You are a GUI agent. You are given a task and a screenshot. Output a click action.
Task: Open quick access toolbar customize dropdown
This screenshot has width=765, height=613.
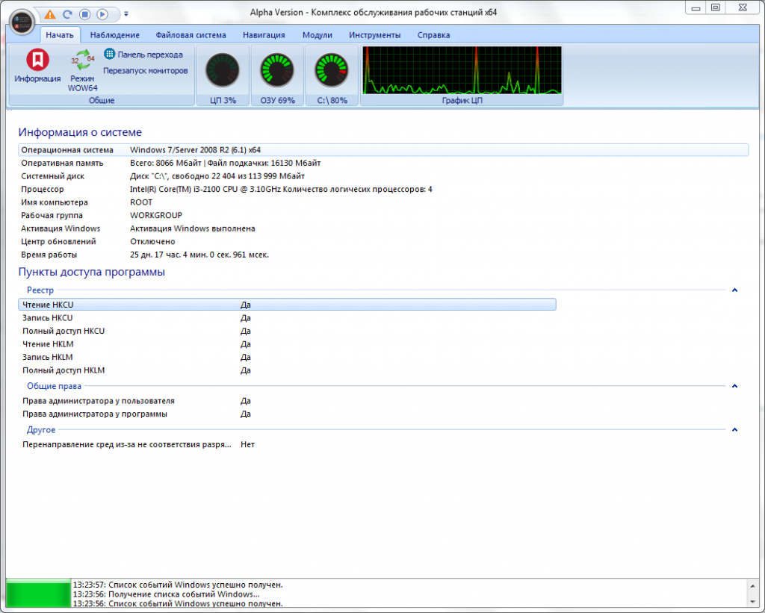point(126,14)
